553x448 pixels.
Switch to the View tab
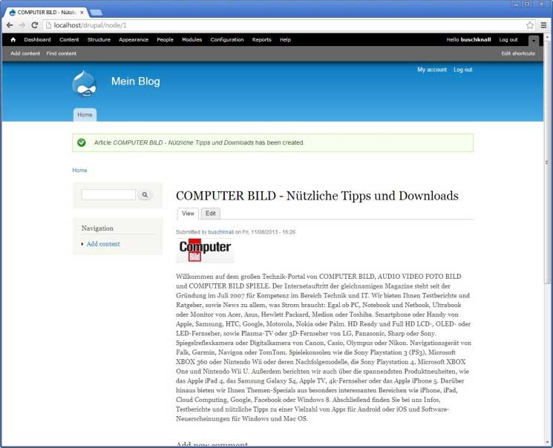coord(188,214)
